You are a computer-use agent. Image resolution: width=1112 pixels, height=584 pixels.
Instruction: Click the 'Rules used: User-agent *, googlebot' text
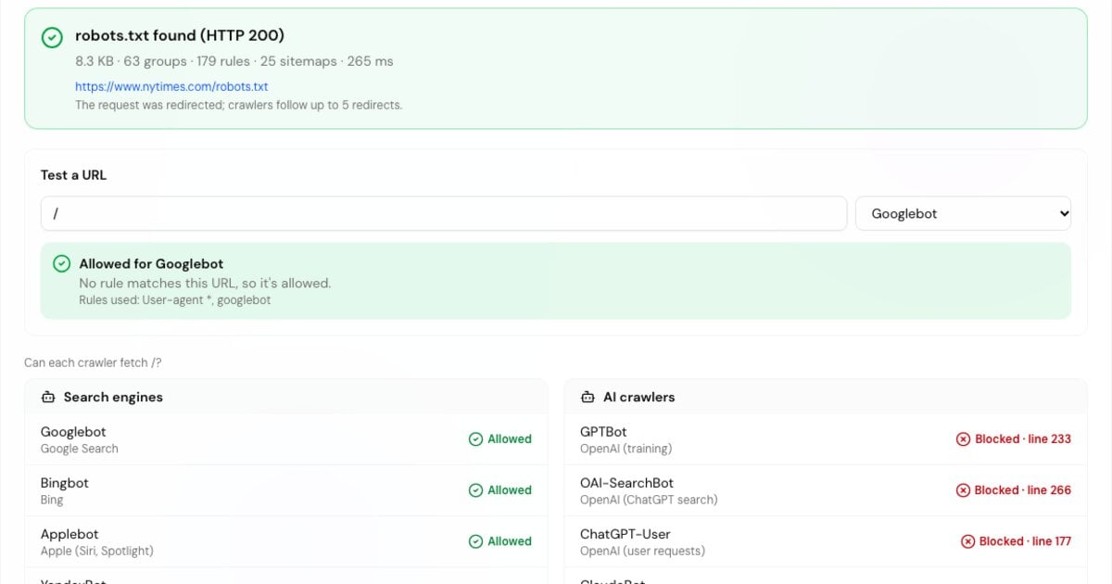click(x=175, y=300)
